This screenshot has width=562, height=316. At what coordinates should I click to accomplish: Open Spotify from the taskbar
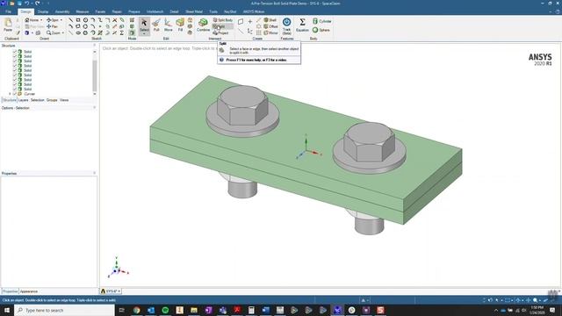[165, 310]
